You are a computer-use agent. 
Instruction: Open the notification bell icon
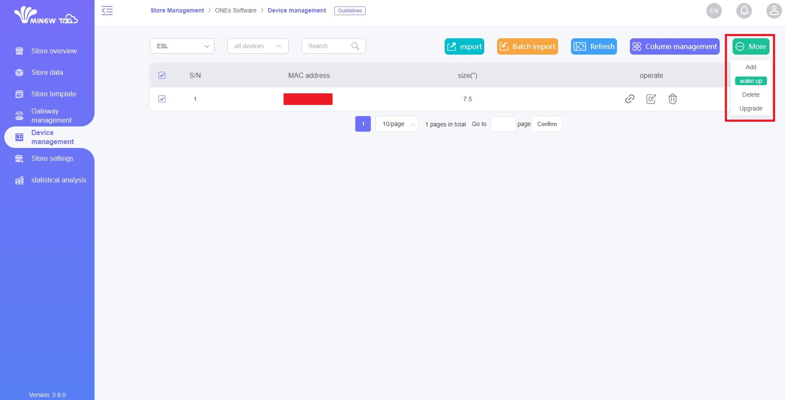tap(744, 11)
